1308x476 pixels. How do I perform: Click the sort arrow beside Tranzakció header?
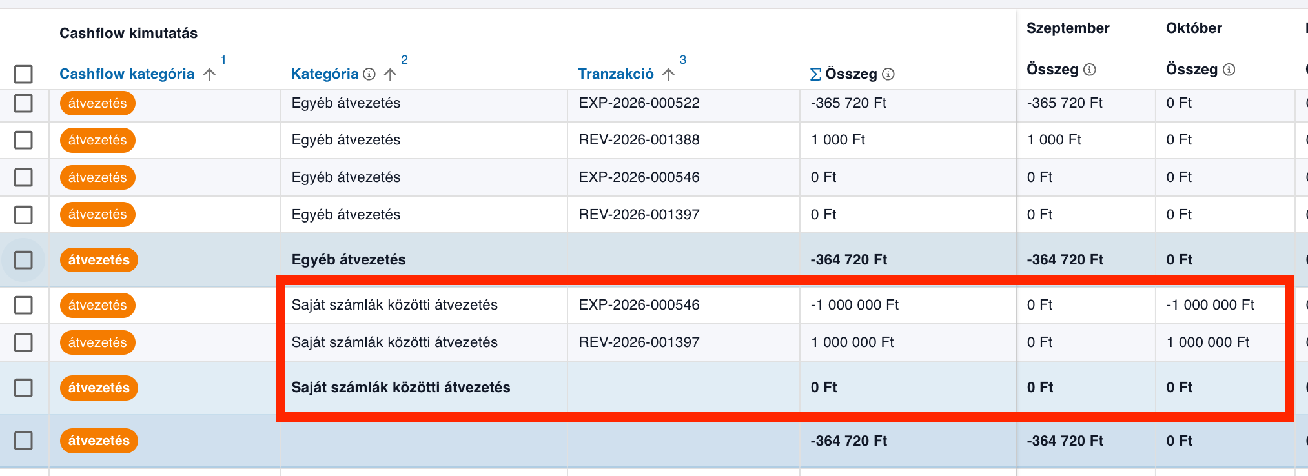[669, 74]
